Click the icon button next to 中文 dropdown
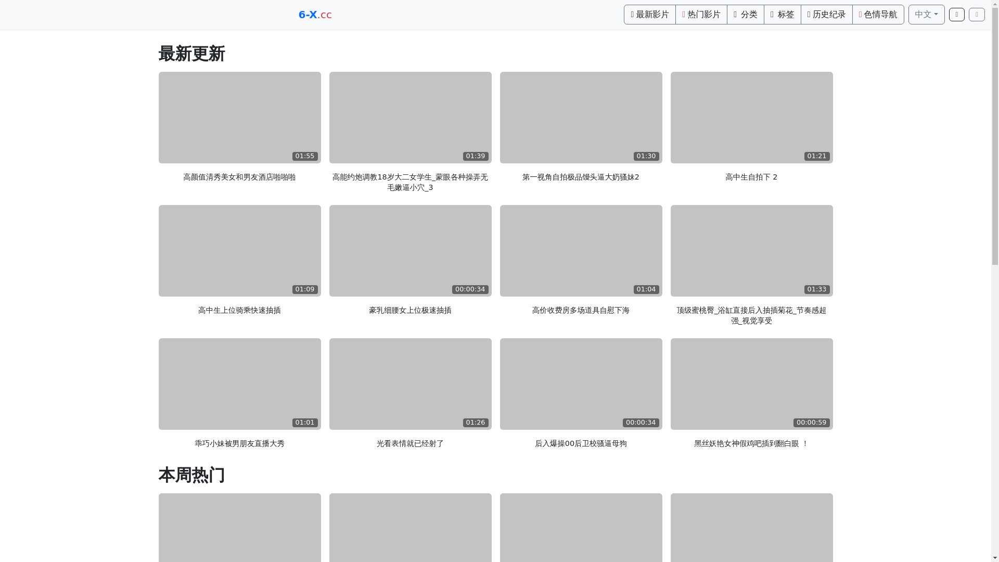 (956, 15)
